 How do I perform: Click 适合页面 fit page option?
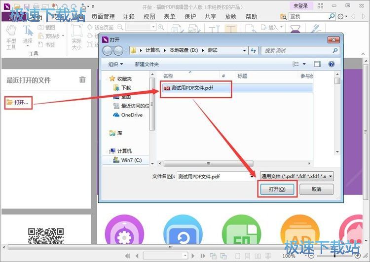tap(100, 27)
